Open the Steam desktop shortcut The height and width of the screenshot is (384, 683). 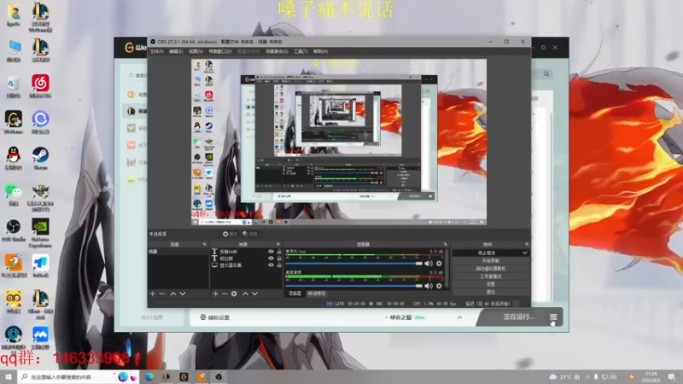click(40, 158)
